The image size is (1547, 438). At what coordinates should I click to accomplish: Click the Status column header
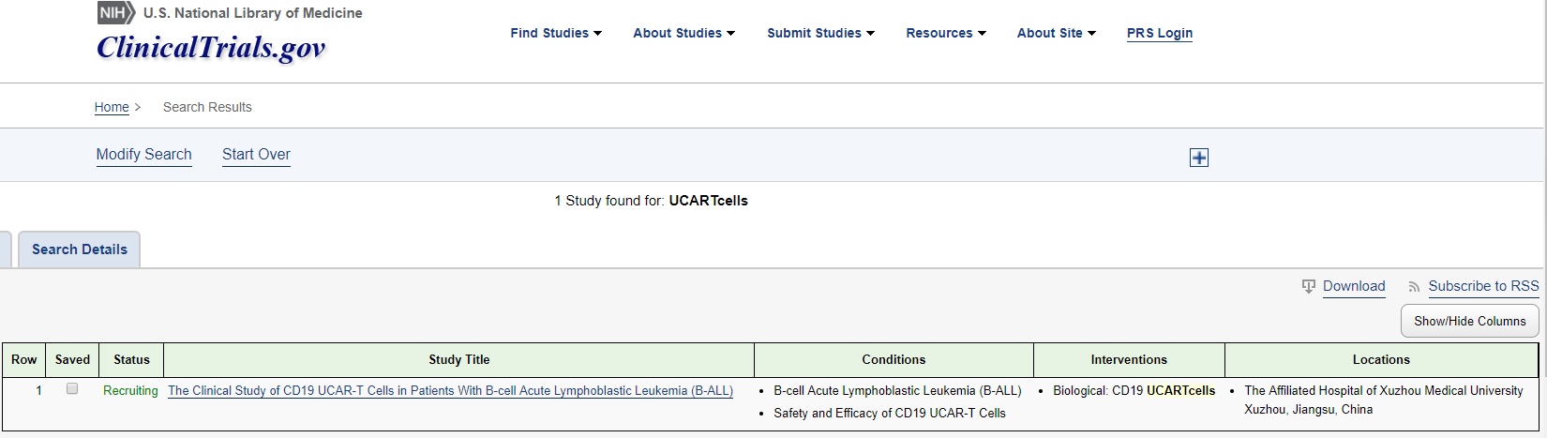(x=131, y=359)
